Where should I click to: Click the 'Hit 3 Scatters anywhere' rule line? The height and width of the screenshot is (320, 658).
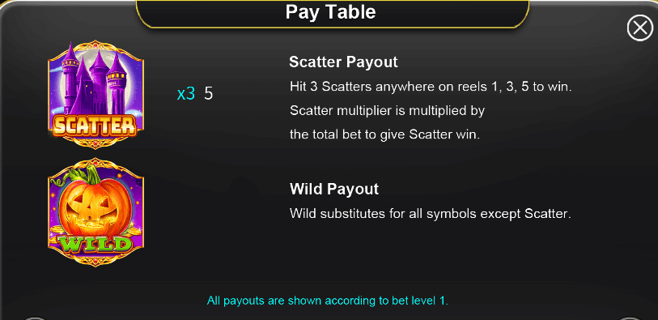coord(431,87)
